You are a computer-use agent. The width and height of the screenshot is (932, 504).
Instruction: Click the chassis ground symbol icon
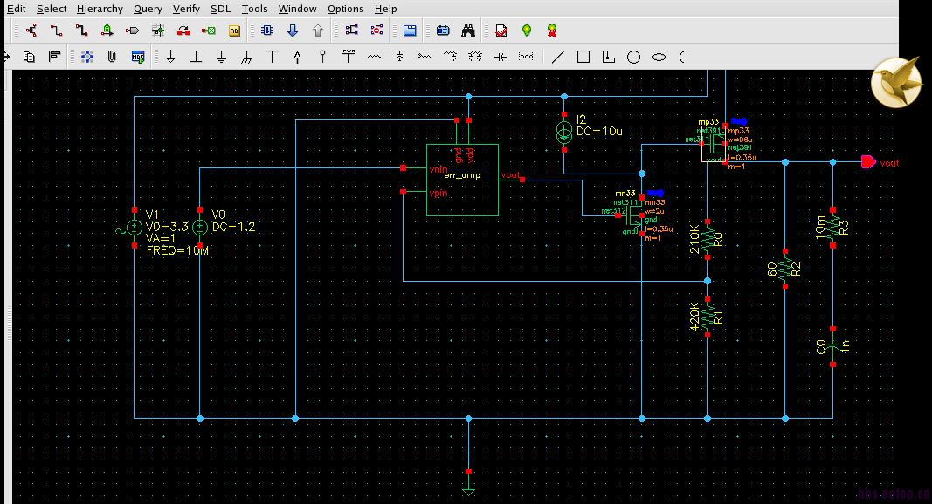coord(246,58)
